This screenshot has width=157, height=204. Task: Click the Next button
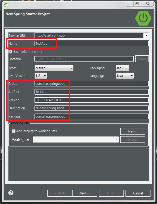tap(85, 193)
